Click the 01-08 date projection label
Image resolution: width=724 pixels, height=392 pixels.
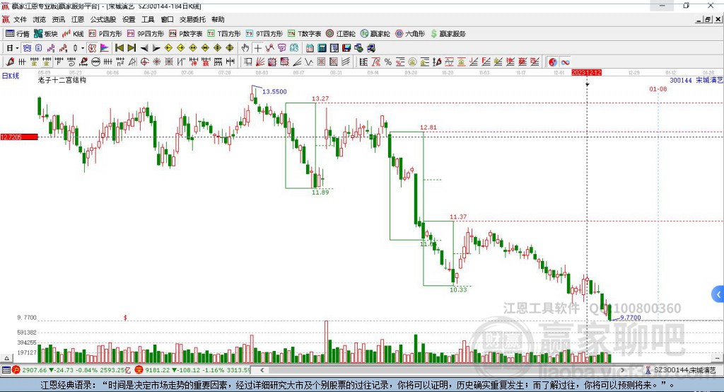(658, 88)
